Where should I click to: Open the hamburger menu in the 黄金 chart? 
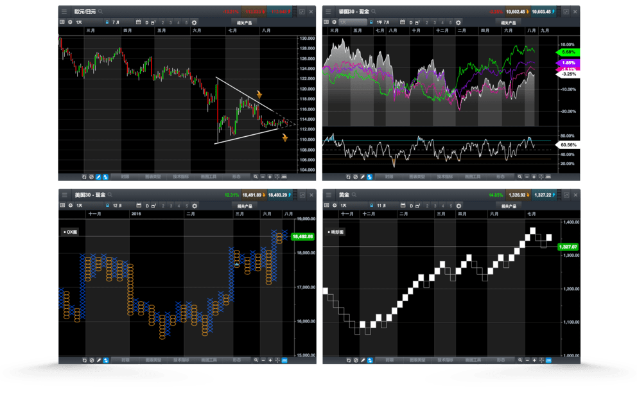[x=329, y=195]
